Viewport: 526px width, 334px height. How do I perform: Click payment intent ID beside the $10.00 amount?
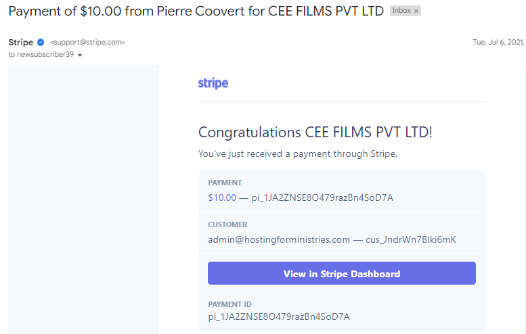pos(322,197)
